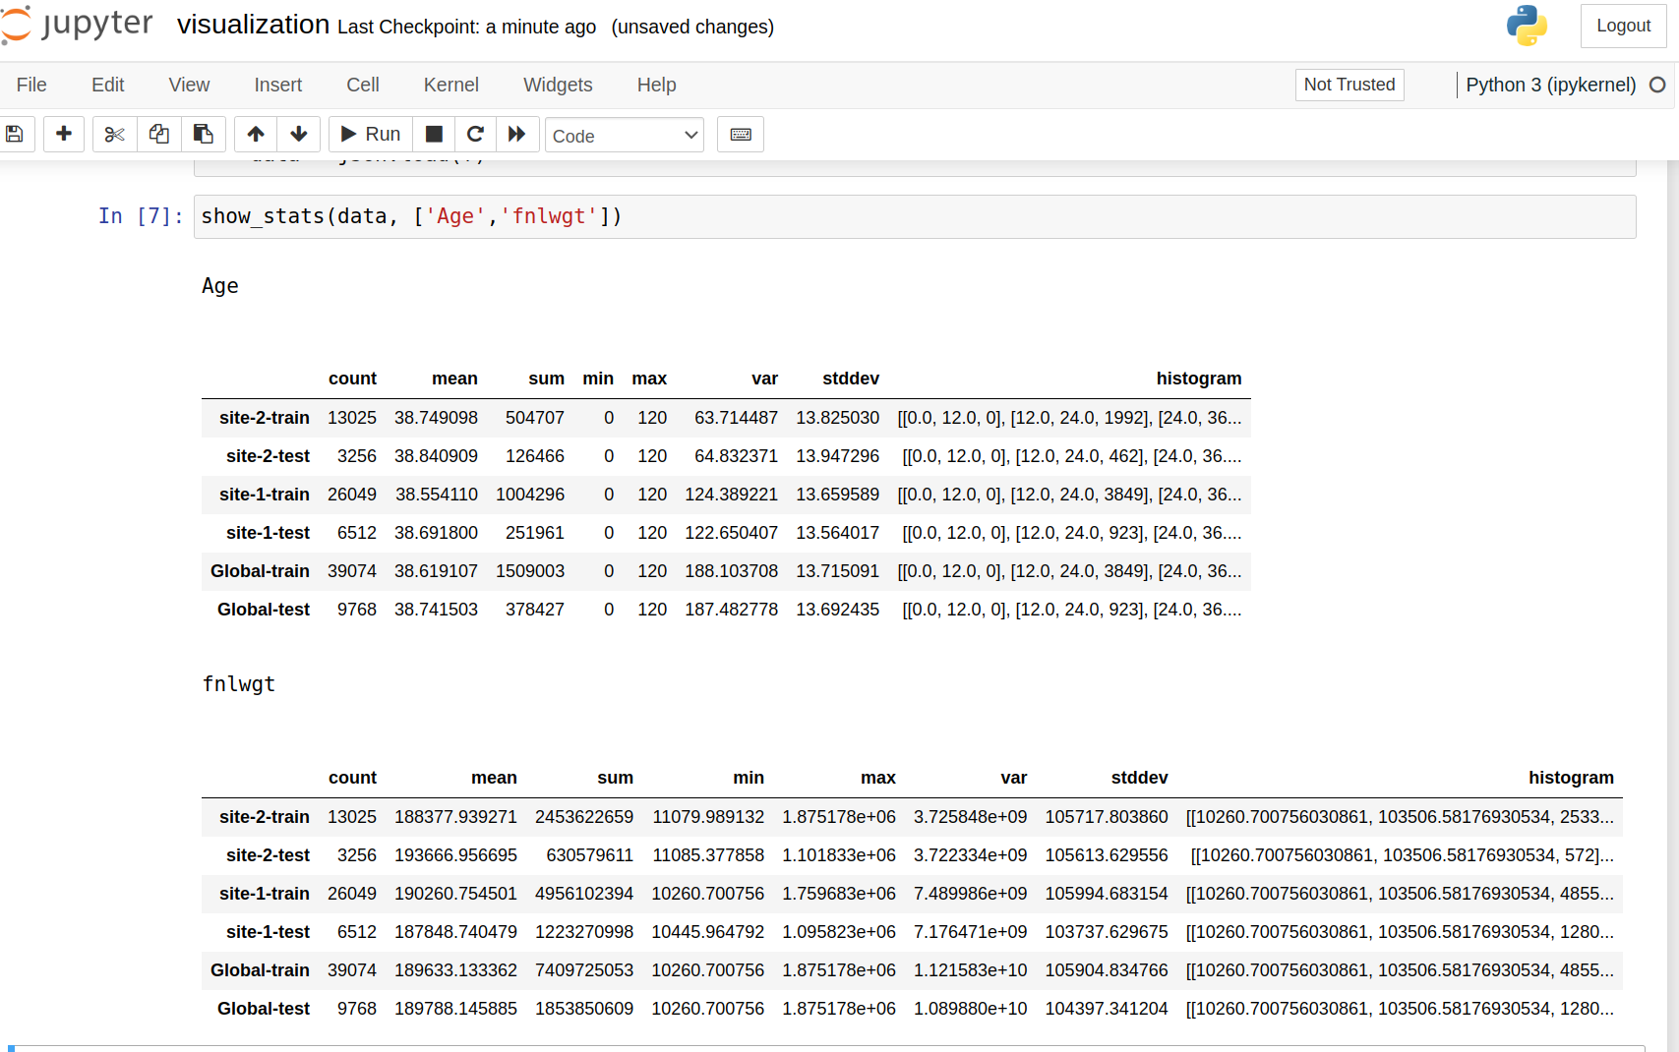
Task: Click fnlwgt table max column header
Action: 877,778
